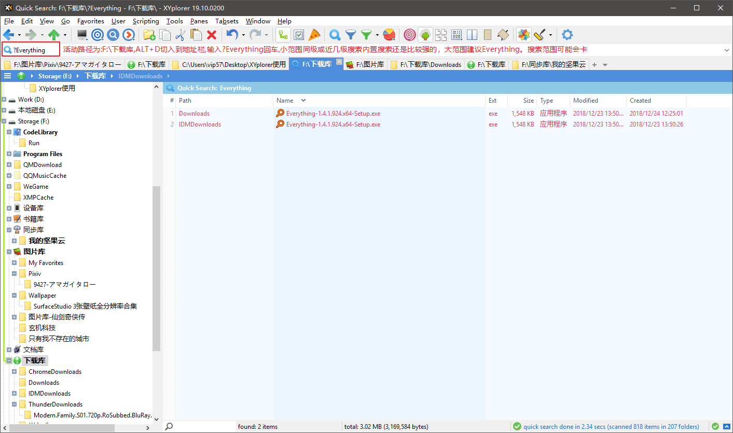Viewport: 733px width, 433px height.
Task: Click the red spiral toolbar icon
Action: pyautogui.click(x=409, y=35)
